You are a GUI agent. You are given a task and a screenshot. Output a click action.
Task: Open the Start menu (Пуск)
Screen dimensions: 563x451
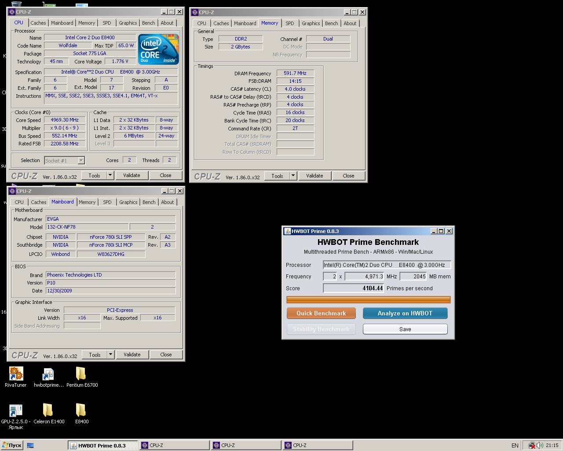[11, 445]
